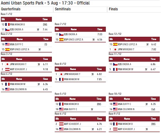
Task: Click the Austria flag in Race 3
Action: pyautogui.click(x=7, y=69)
